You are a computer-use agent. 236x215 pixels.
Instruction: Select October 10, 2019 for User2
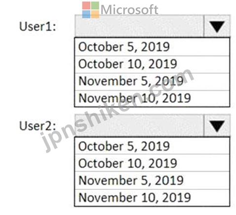pyautogui.click(x=152, y=163)
